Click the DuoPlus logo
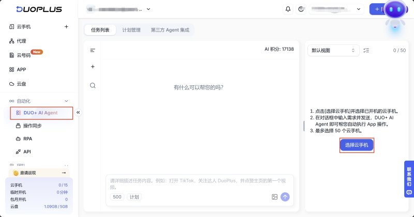The width and height of the screenshot is (414, 217). tap(39, 9)
